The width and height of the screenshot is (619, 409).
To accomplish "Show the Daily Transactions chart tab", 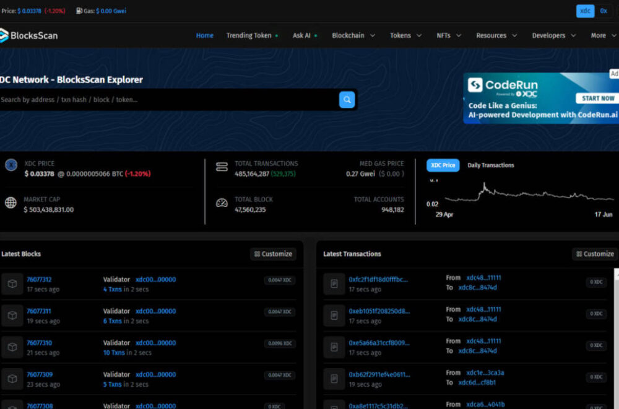I will [491, 165].
